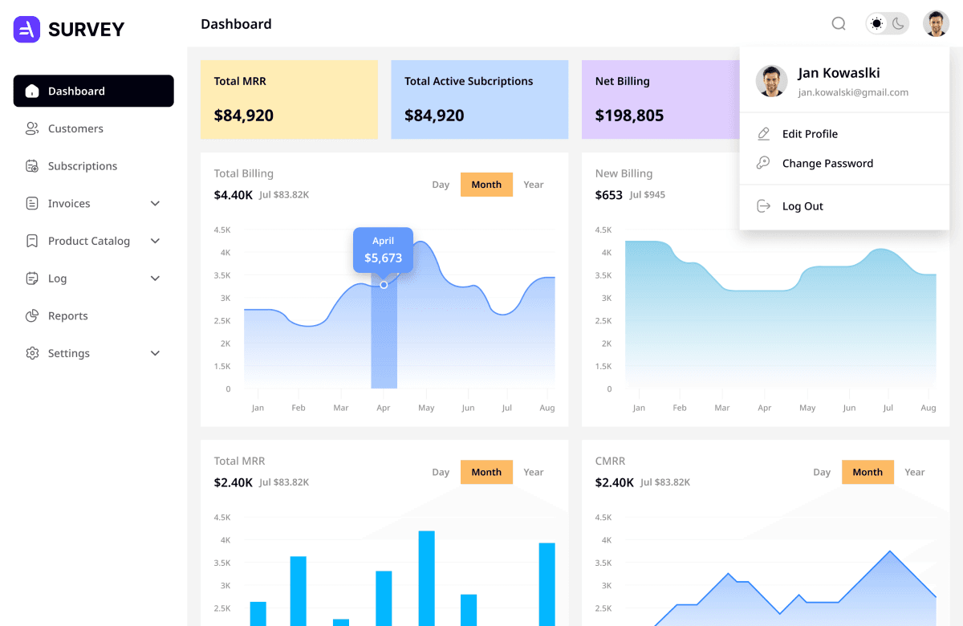
Task: Switch Total Billing chart to Day
Action: (x=441, y=185)
